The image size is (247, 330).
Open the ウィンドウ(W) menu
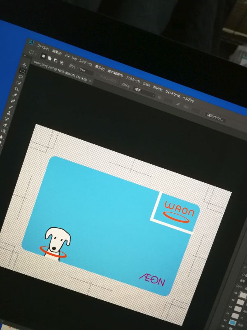pyautogui.click(x=172, y=94)
